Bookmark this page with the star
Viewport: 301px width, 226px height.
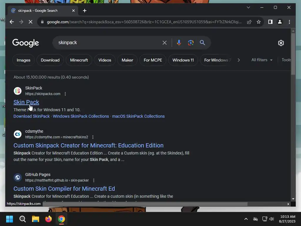pos(259,22)
